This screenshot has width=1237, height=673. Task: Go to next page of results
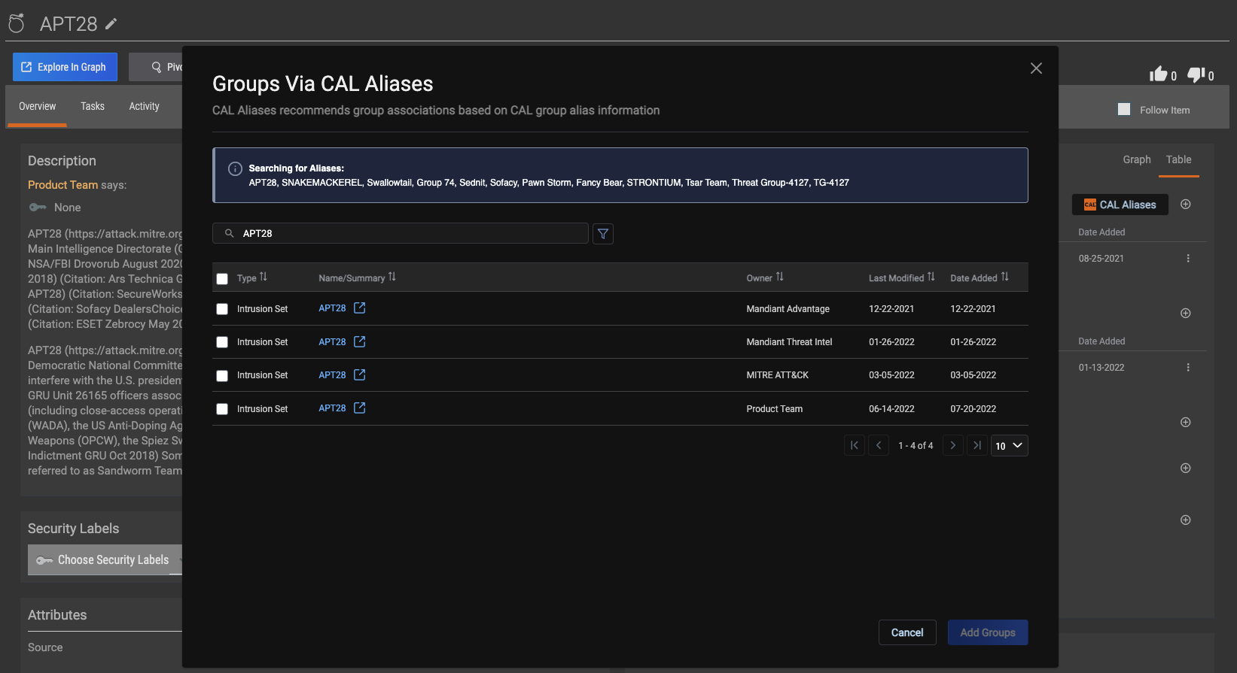(953, 445)
